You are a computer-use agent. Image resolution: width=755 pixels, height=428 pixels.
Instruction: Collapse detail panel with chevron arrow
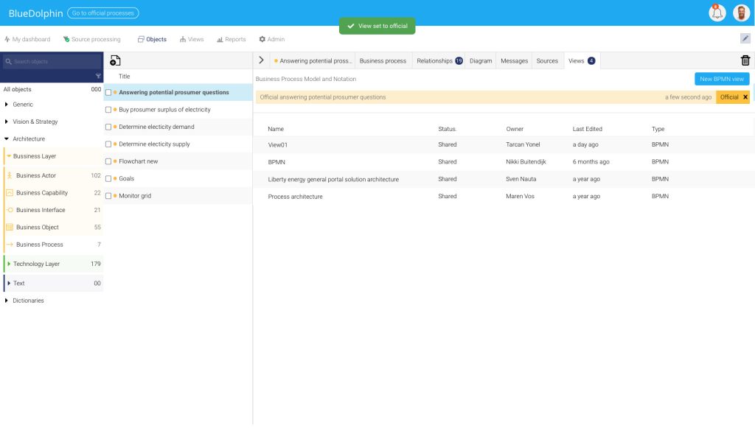coord(261,60)
